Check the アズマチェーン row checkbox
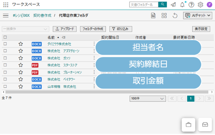The image size is (215, 135). 5,51
